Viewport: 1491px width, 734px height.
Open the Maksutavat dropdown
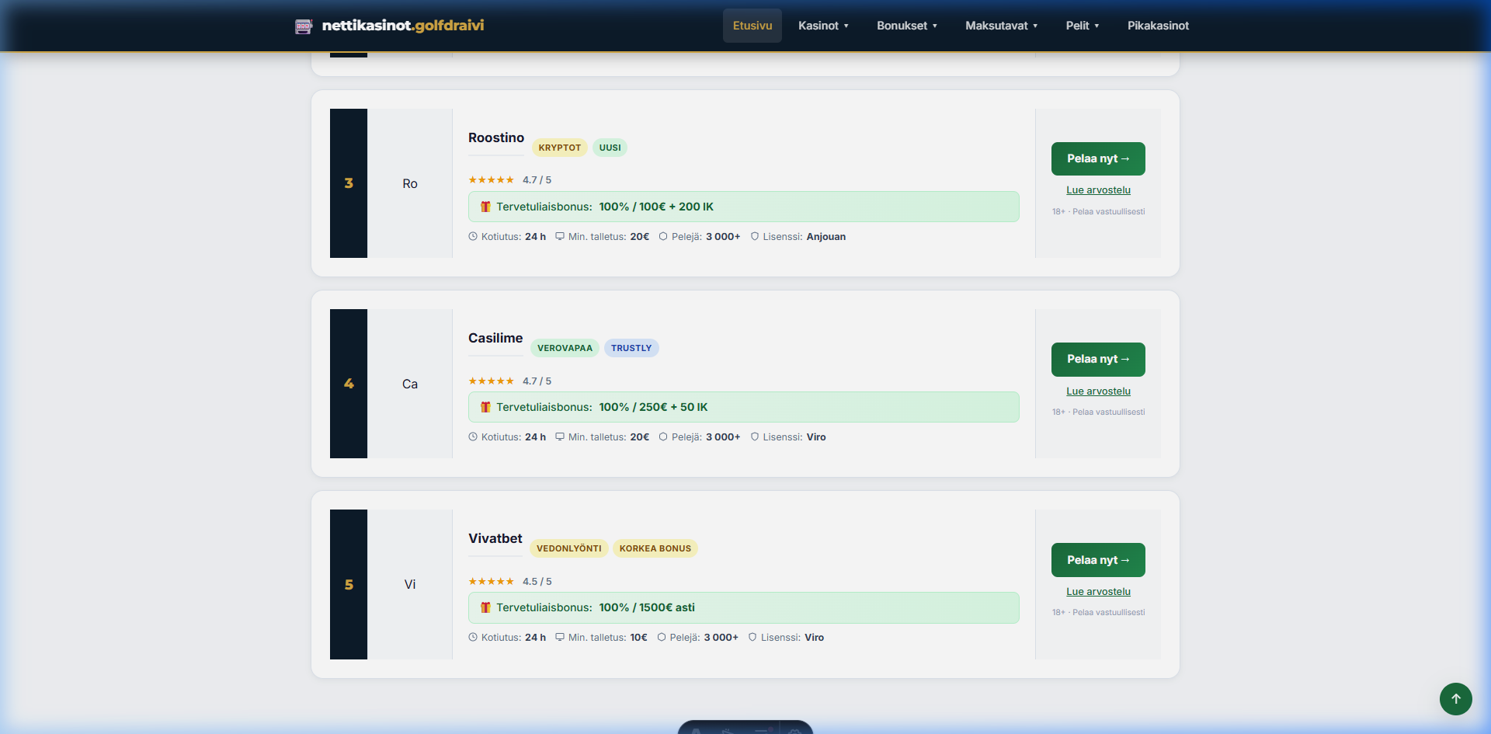click(1002, 26)
